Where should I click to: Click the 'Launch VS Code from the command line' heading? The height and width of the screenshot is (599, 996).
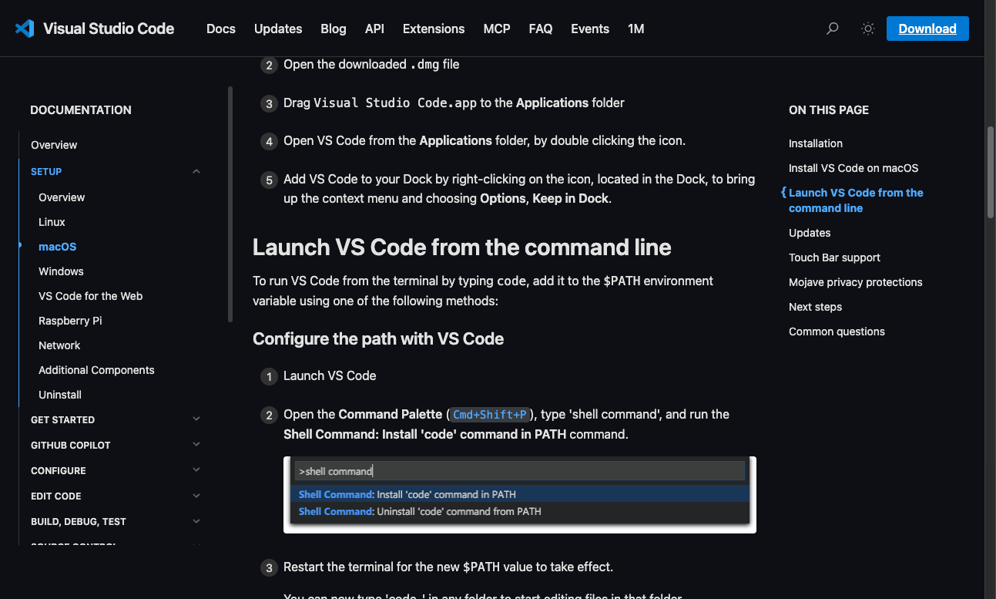[462, 247]
